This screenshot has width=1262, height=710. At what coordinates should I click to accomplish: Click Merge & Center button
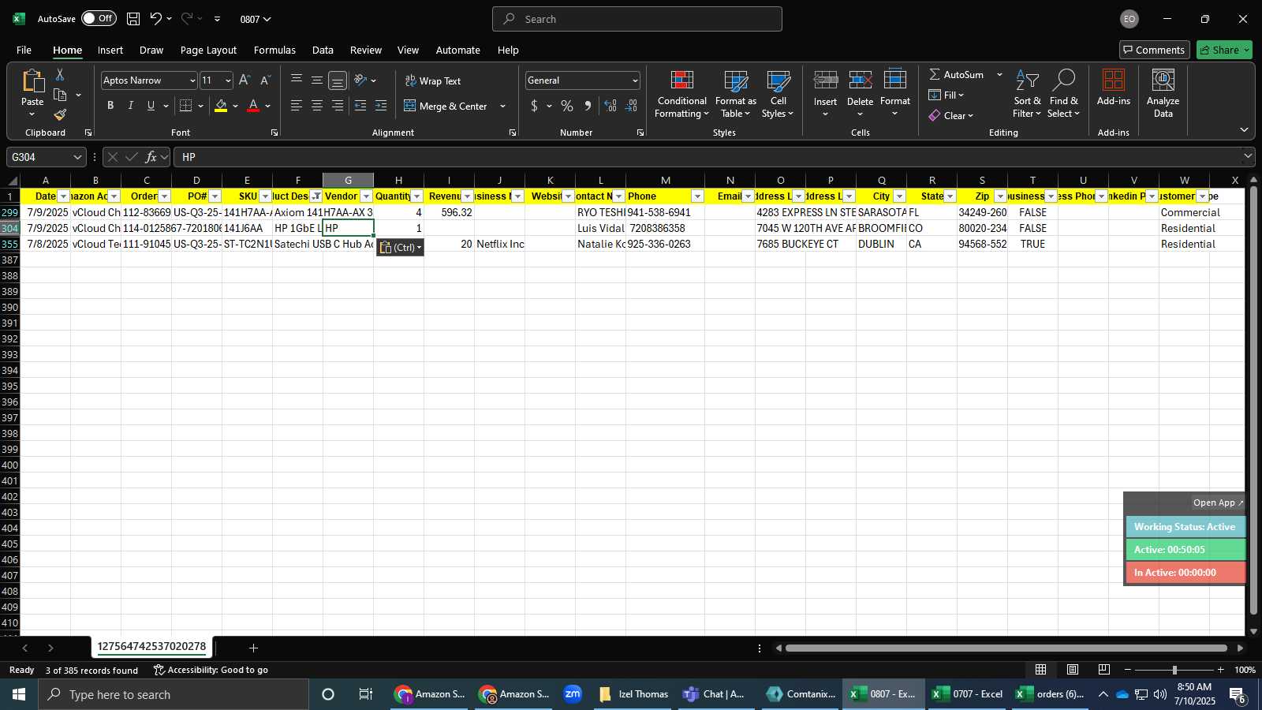pos(446,106)
